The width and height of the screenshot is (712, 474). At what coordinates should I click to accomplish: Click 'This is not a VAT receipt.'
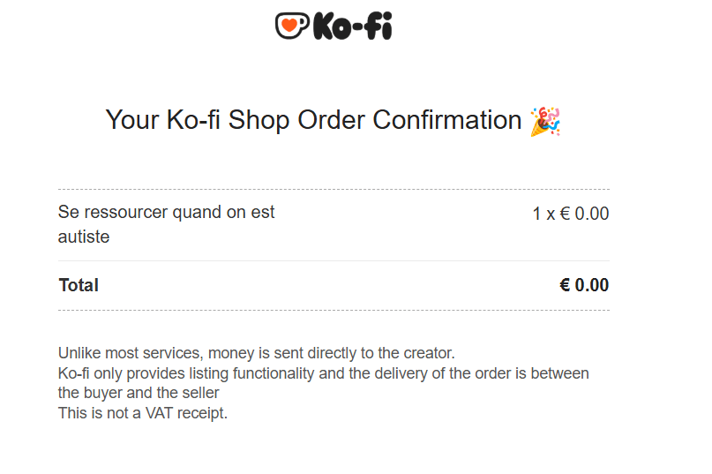(x=143, y=412)
